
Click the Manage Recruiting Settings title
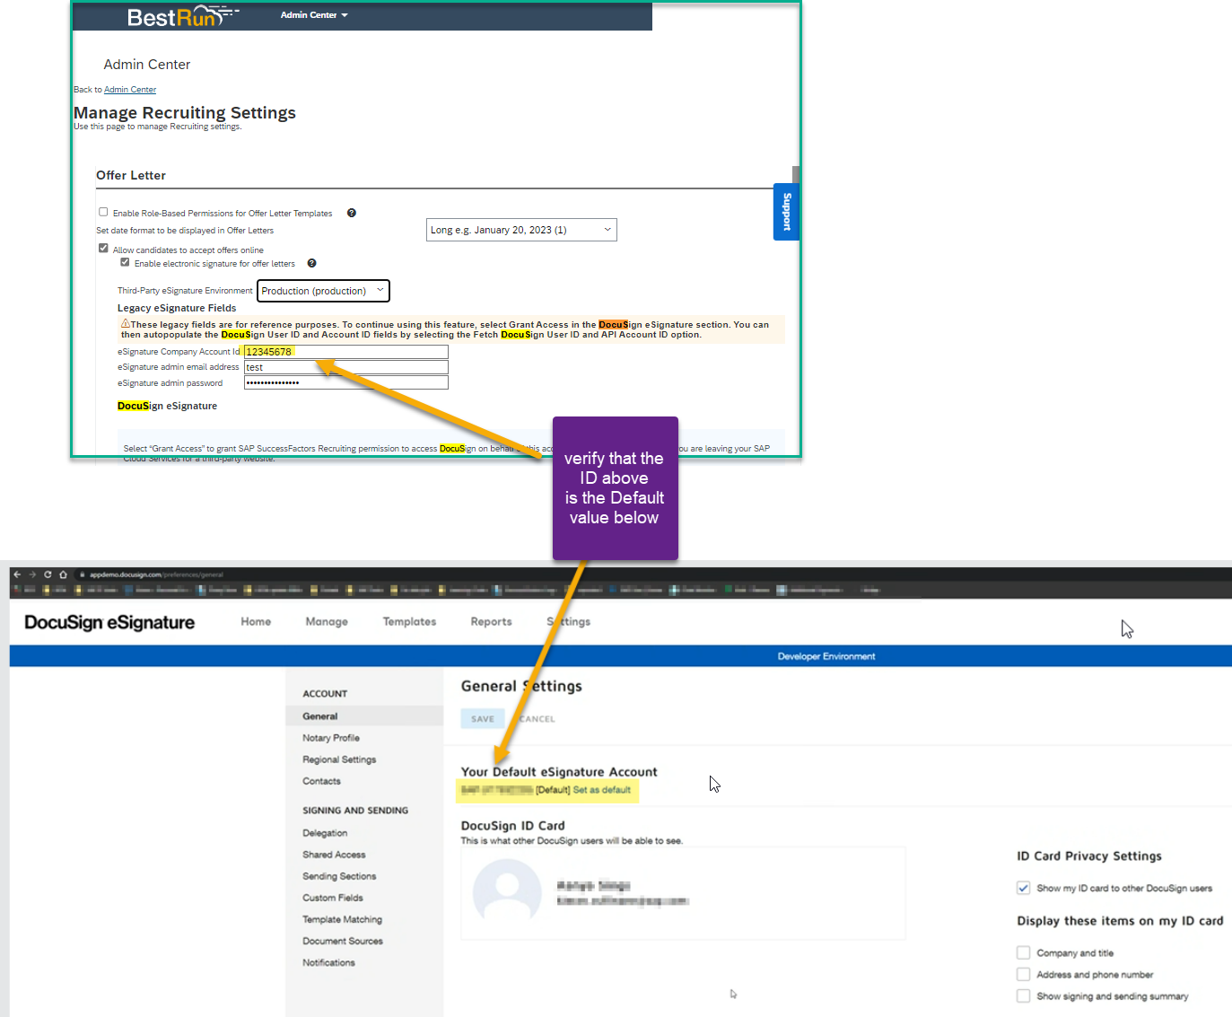[185, 112]
